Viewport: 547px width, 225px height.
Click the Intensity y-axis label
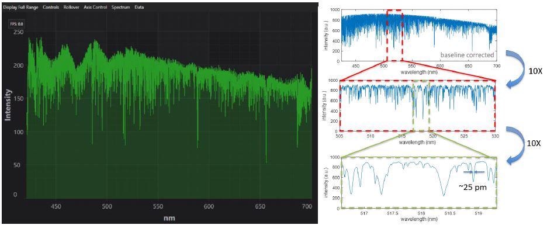[x=8, y=105]
